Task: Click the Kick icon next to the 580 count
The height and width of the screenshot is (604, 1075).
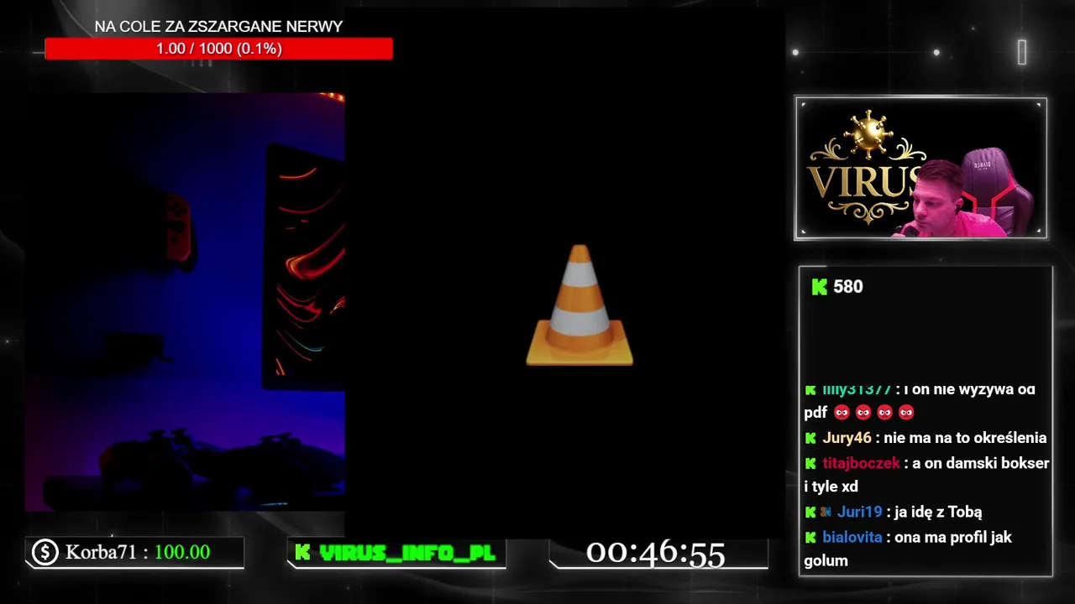Action: (x=820, y=287)
